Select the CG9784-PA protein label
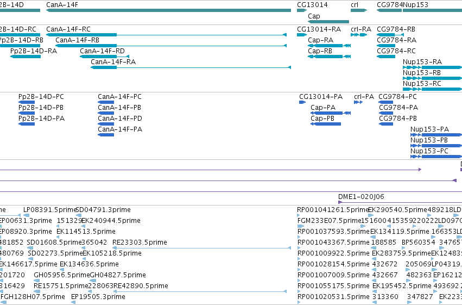 click(x=398, y=108)
